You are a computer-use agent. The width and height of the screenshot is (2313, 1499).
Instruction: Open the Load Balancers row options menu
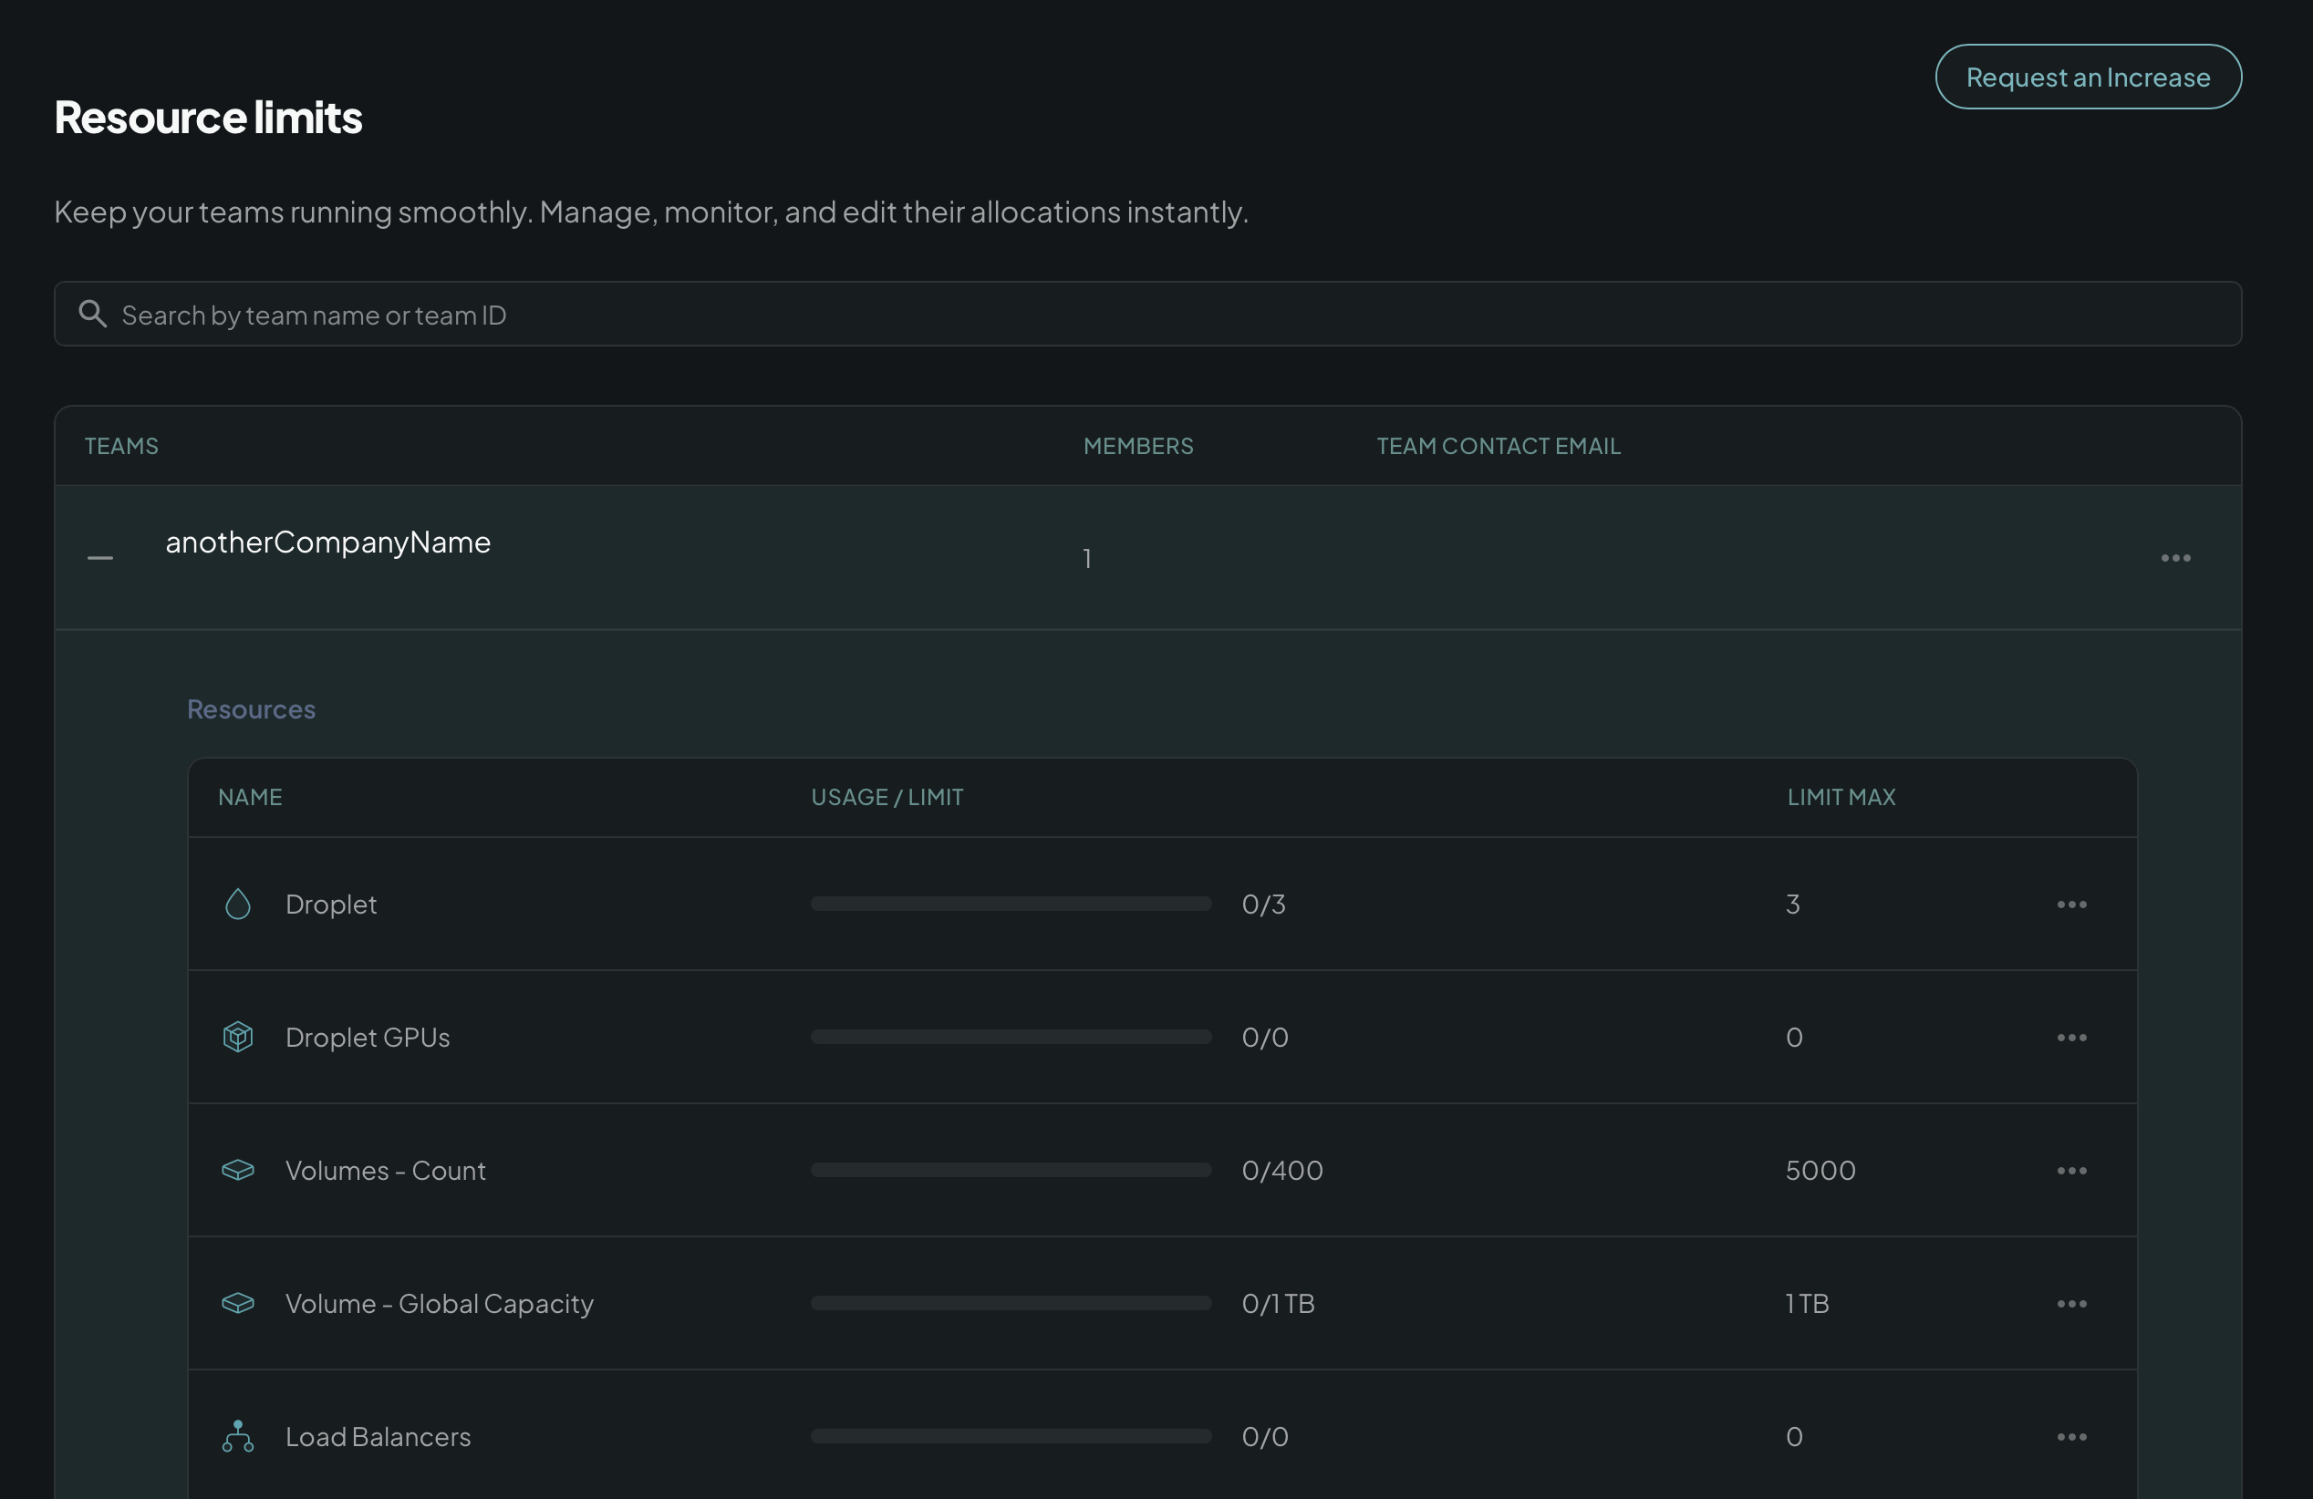click(2072, 1437)
